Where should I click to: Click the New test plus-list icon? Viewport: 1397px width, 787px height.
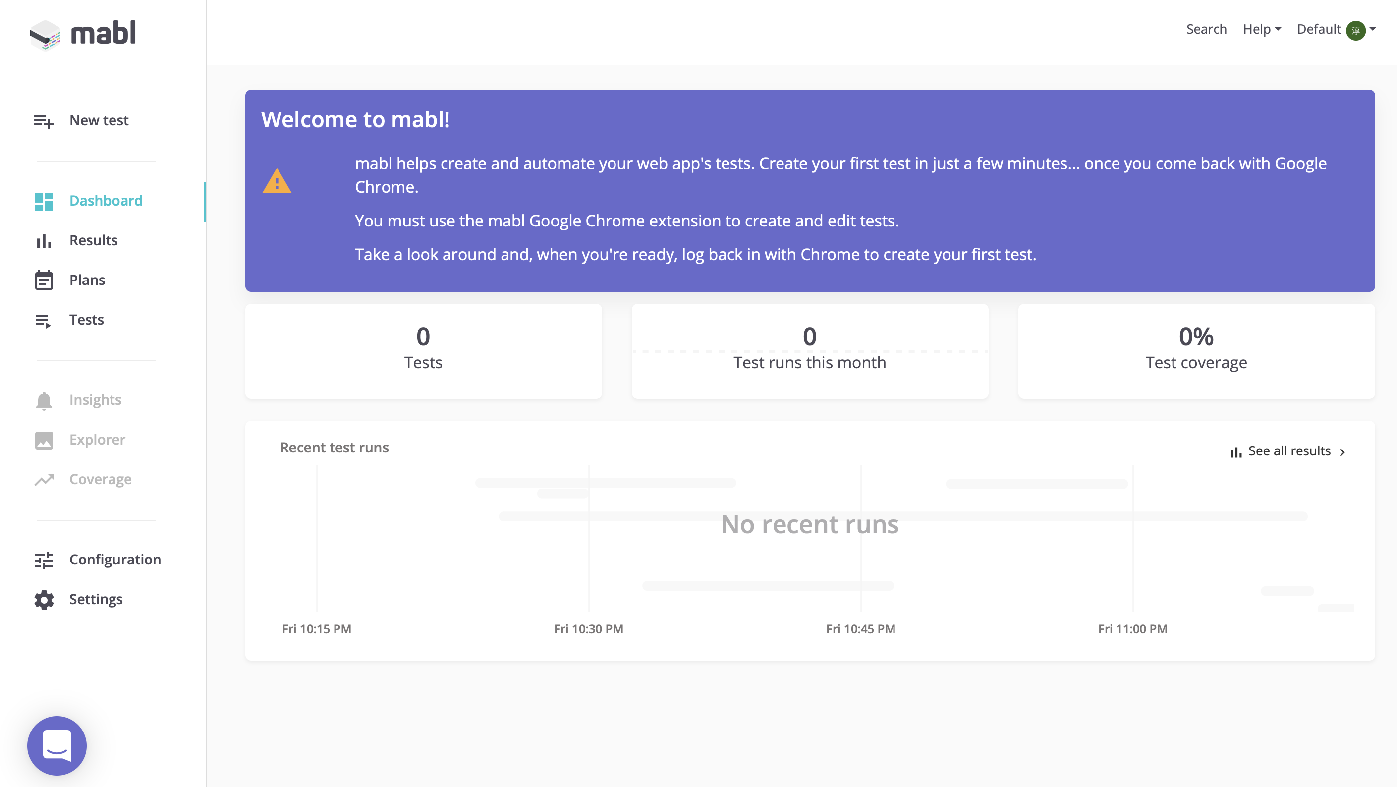44,121
